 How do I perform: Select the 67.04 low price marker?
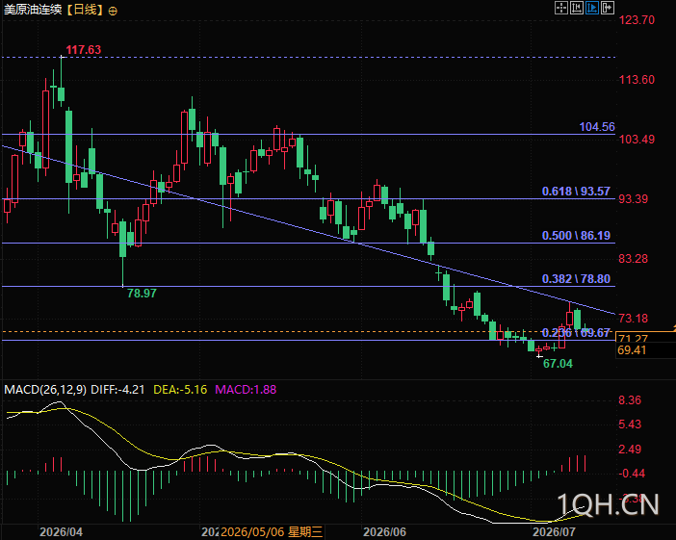(x=558, y=364)
